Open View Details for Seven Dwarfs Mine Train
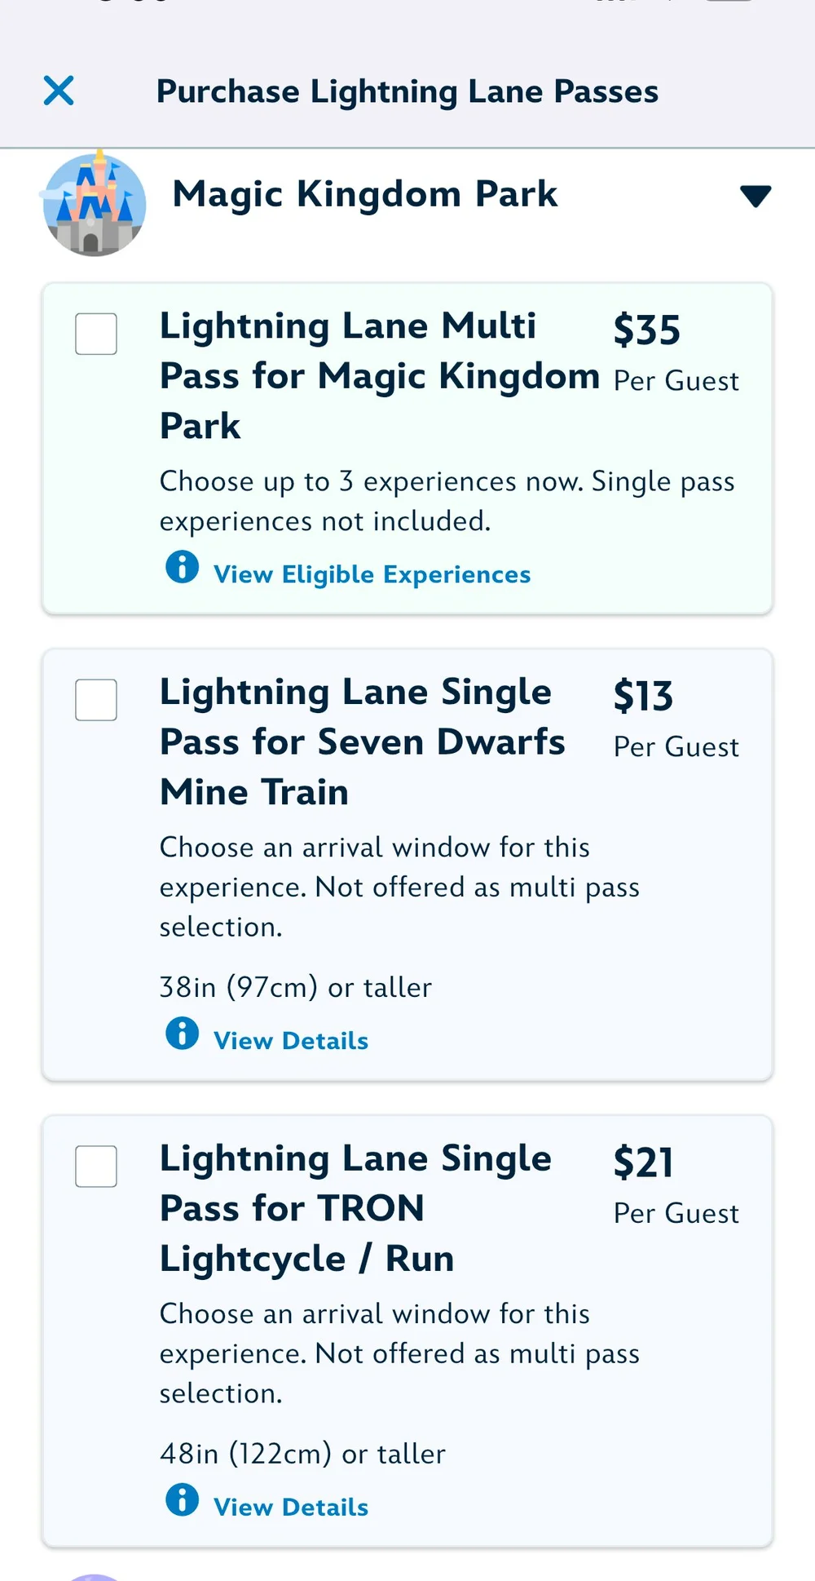The image size is (815, 1581). coord(291,1041)
